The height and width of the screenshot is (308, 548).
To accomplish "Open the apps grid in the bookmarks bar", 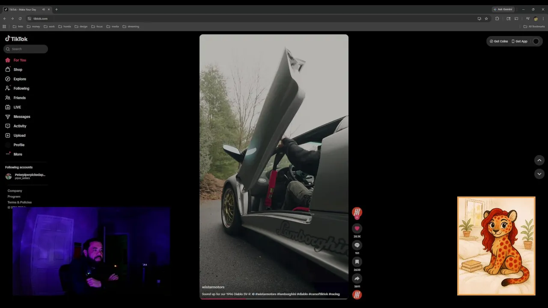I will (x=5, y=27).
